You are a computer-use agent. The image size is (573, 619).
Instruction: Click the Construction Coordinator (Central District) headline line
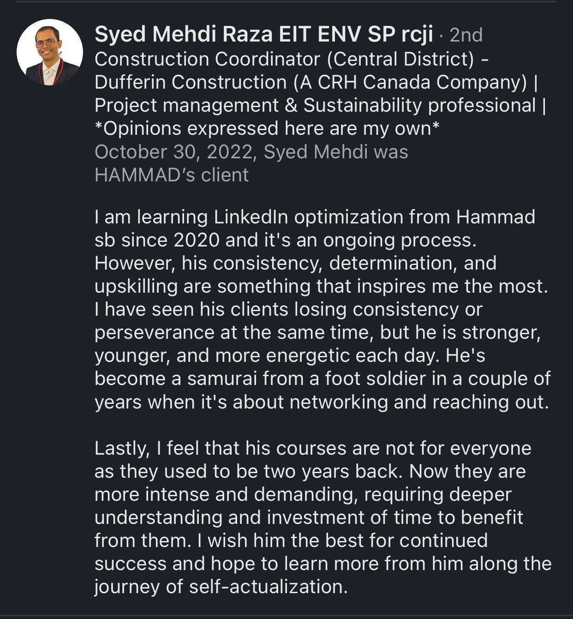coord(292,59)
